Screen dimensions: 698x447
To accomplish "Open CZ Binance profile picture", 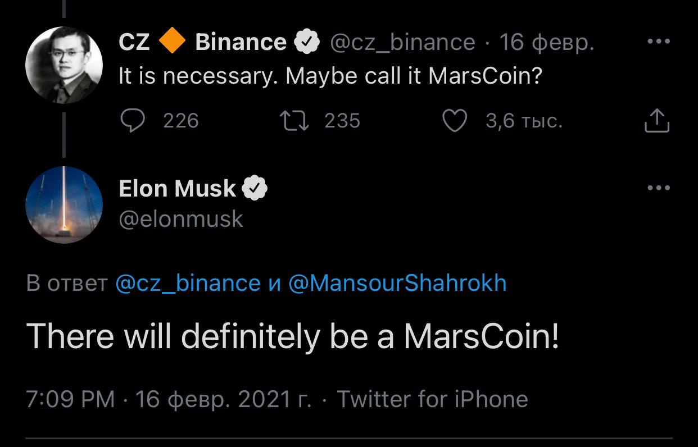I will (x=64, y=64).
